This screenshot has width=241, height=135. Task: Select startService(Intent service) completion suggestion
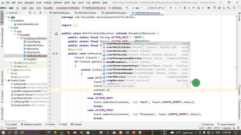[x=146, y=77]
